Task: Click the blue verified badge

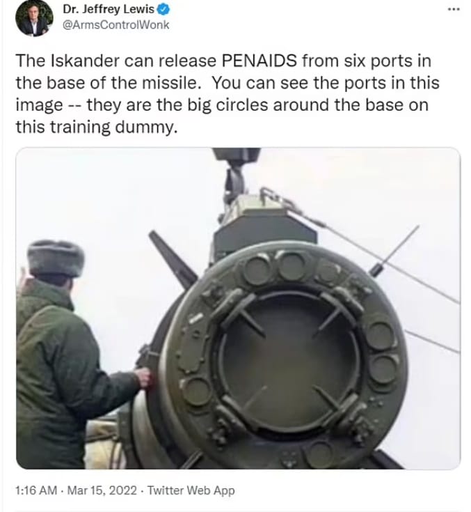Action: click(163, 10)
